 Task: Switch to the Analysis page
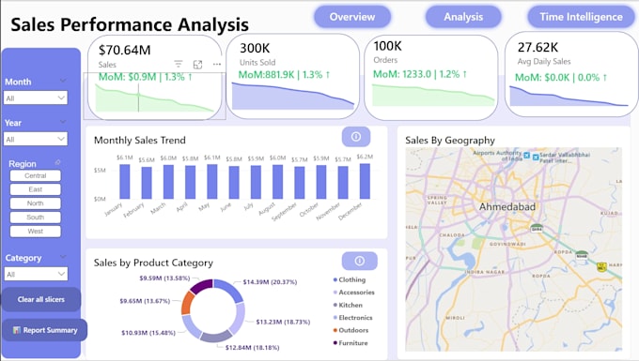463,17
